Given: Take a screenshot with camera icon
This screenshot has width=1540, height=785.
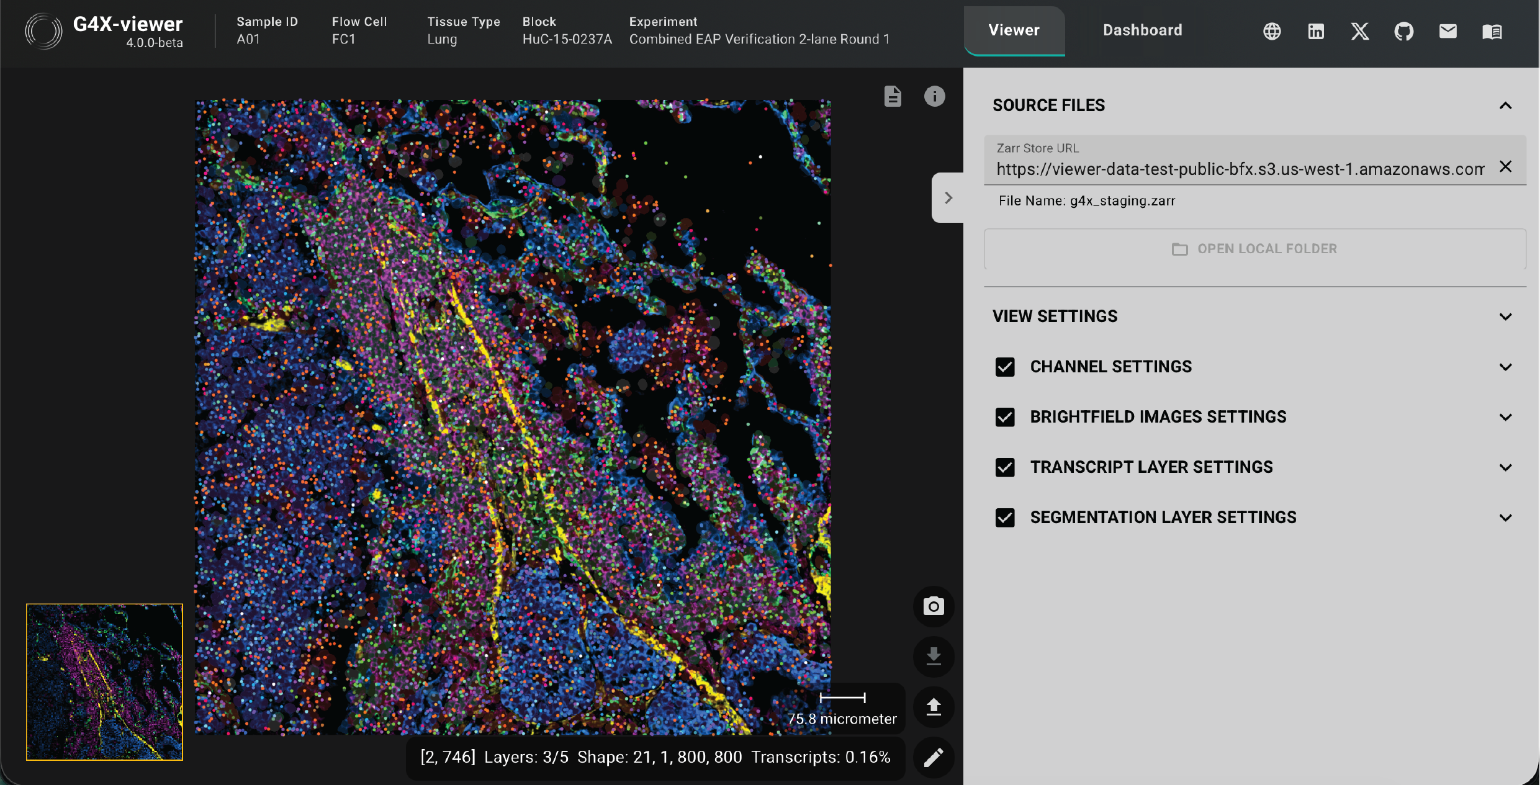Looking at the screenshot, I should 934,606.
